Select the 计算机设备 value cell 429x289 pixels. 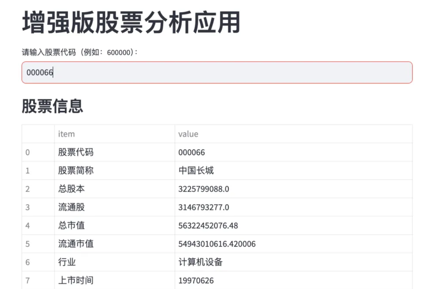[x=293, y=262]
